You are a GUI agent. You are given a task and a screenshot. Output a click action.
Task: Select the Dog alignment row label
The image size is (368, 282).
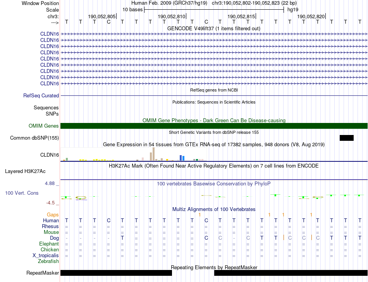coord(54,238)
